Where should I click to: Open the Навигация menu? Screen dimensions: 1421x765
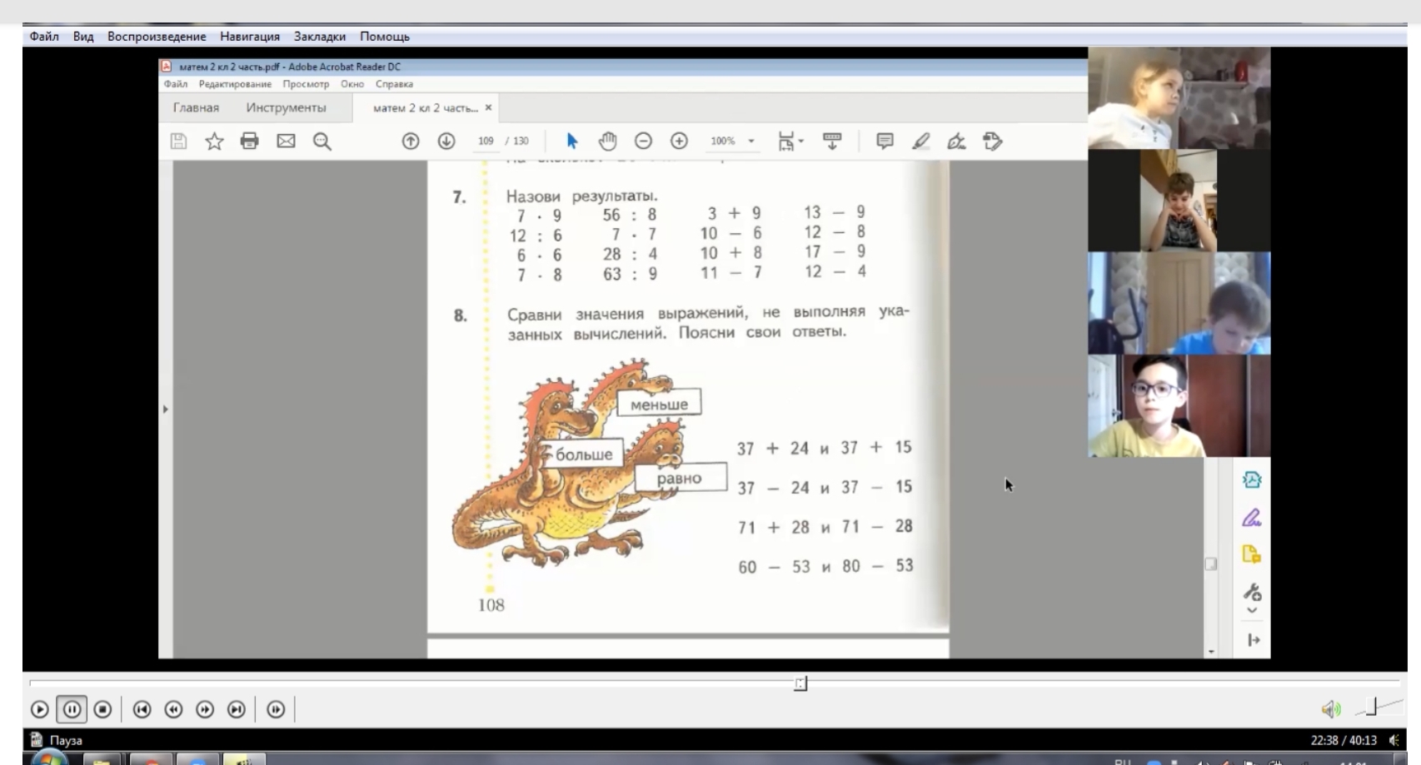click(x=250, y=37)
